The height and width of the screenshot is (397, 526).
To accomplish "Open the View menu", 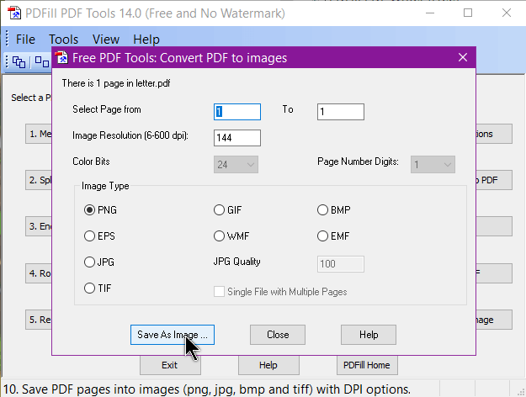I will (x=106, y=40).
